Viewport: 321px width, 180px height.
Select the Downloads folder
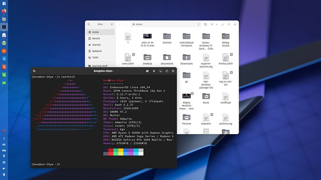[x=187, y=59]
